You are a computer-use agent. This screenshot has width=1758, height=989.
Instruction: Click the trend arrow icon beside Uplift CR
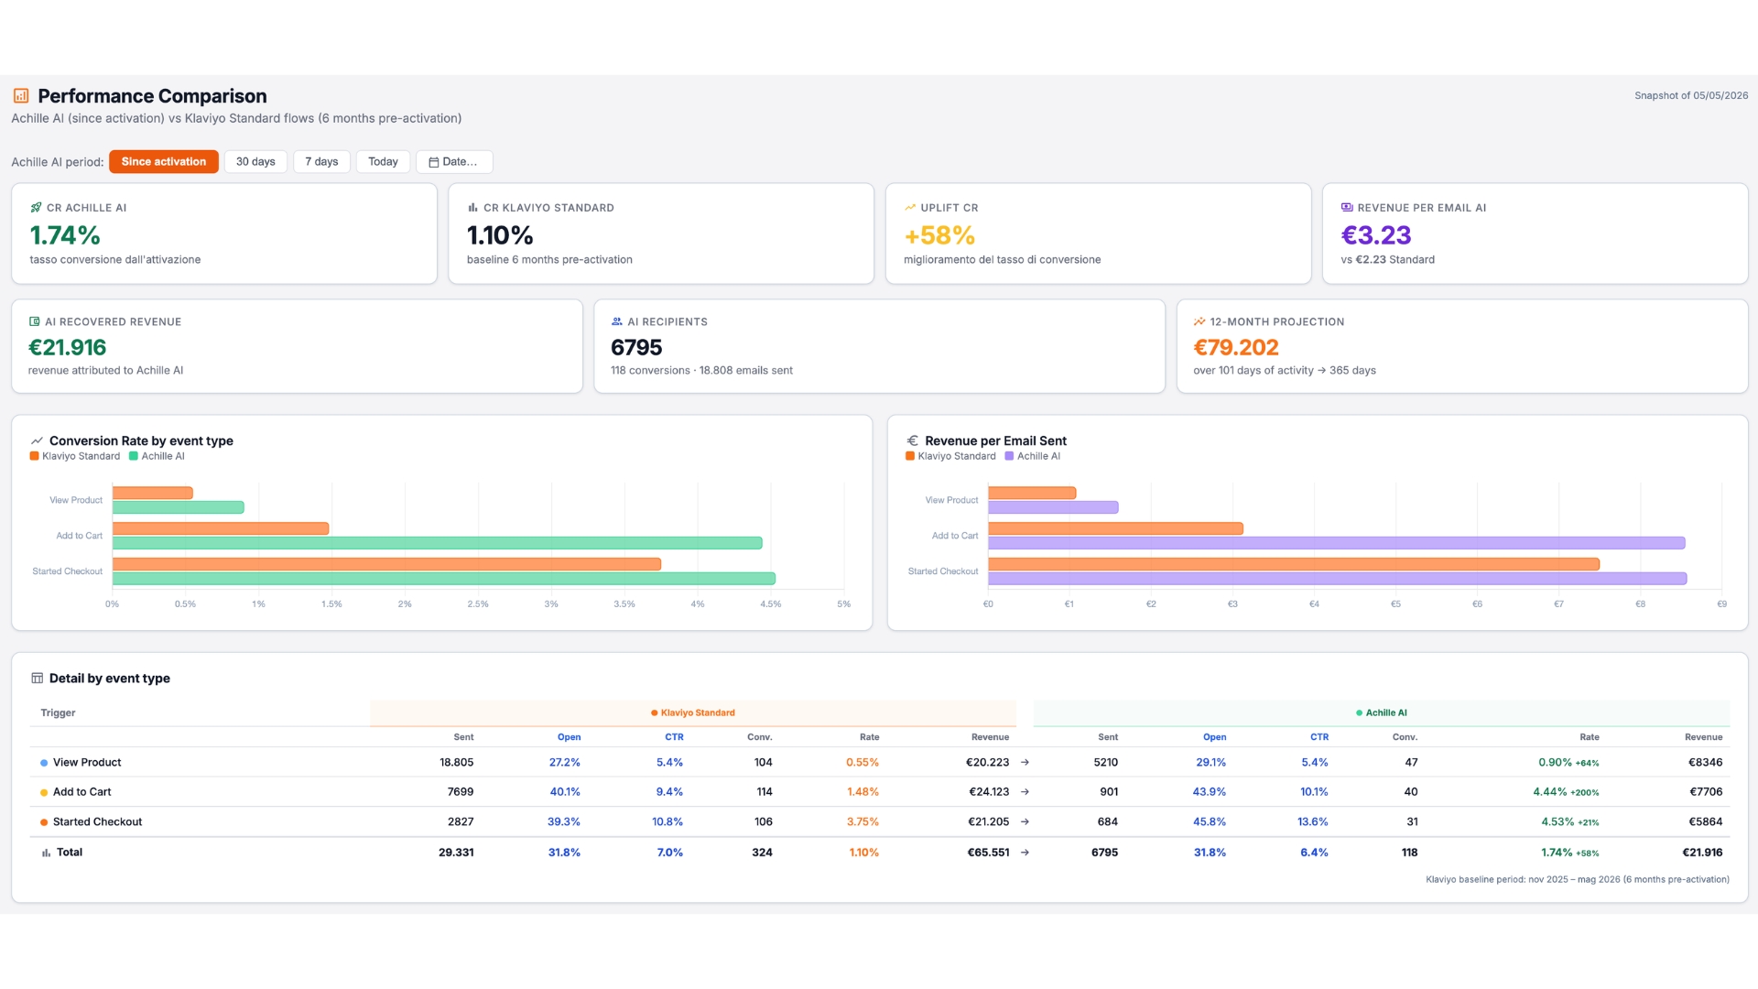pos(910,208)
